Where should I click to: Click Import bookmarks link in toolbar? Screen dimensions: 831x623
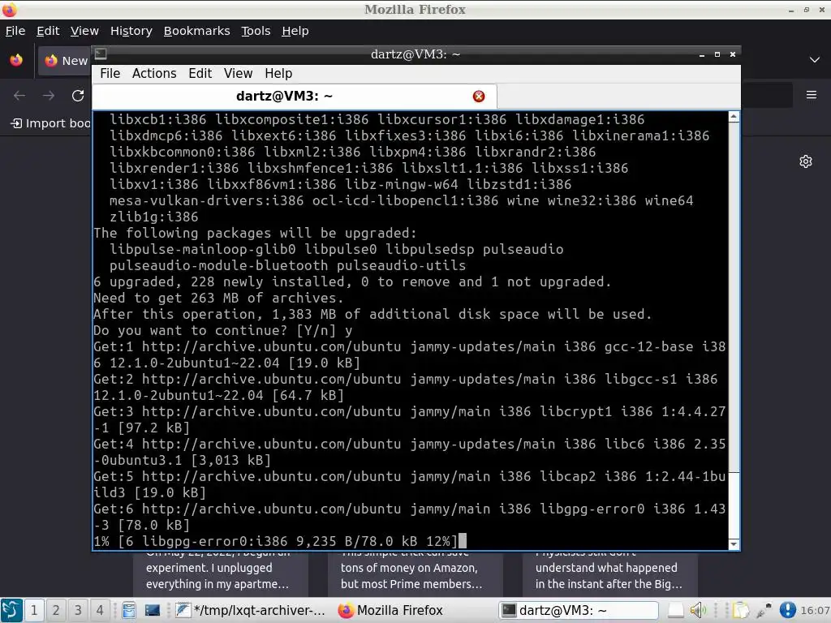coord(51,123)
